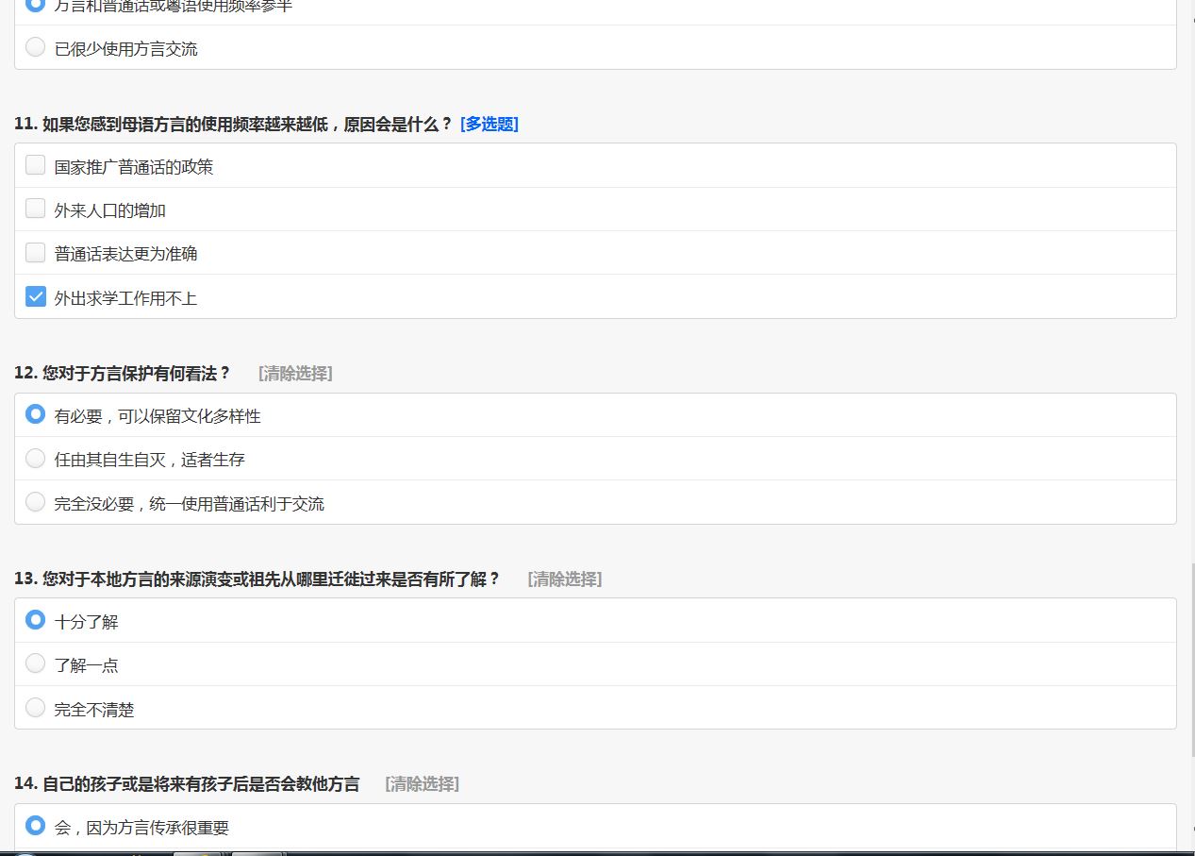Click the blue '[多选题]' tag
The height and width of the screenshot is (856, 1195).
coord(490,125)
